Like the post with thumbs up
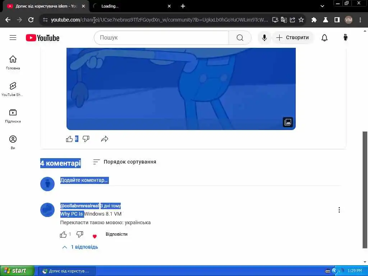The height and width of the screenshot is (276, 368). [x=69, y=139]
